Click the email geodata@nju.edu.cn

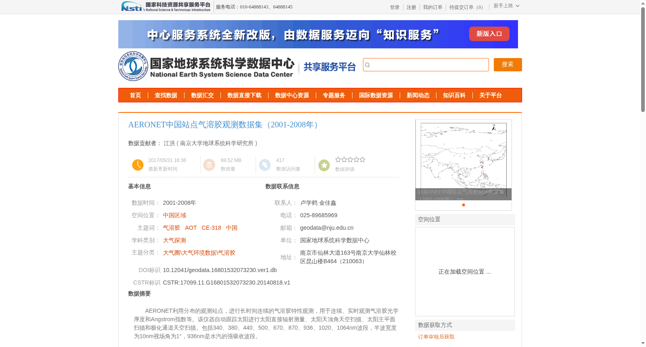coord(327,228)
